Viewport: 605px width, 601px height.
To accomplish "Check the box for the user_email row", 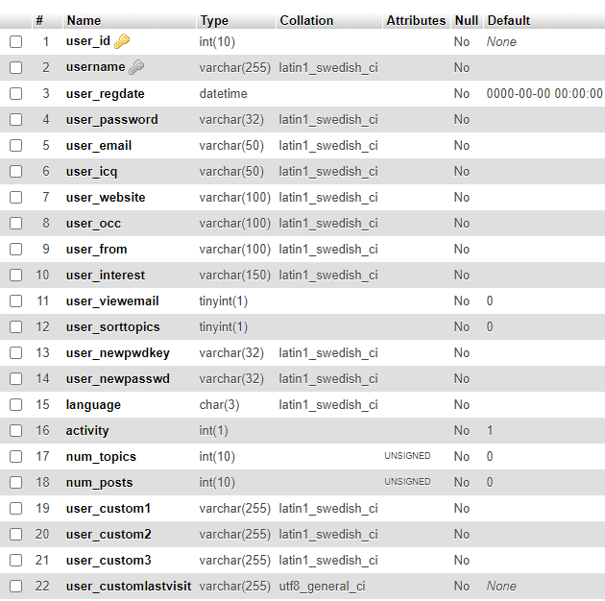I will pyautogui.click(x=15, y=145).
